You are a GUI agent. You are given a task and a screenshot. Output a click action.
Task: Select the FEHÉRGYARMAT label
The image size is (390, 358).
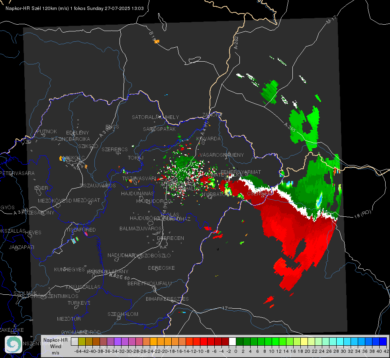241,172
